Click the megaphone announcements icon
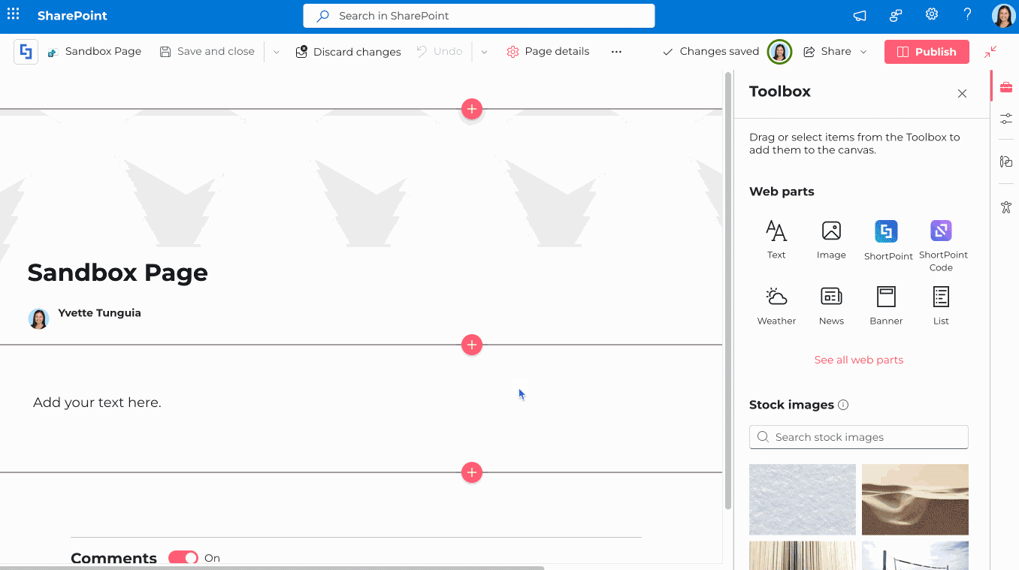The height and width of the screenshot is (570, 1019). pyautogui.click(x=860, y=15)
